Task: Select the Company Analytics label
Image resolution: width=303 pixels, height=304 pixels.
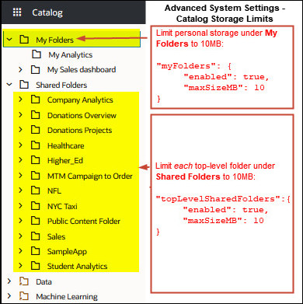Action: (80, 100)
